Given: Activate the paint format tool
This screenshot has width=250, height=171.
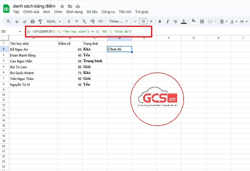Looking at the screenshot, I should pyautogui.click(x=40, y=21).
